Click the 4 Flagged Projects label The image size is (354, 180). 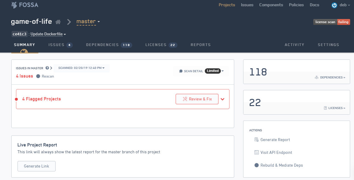(x=42, y=99)
